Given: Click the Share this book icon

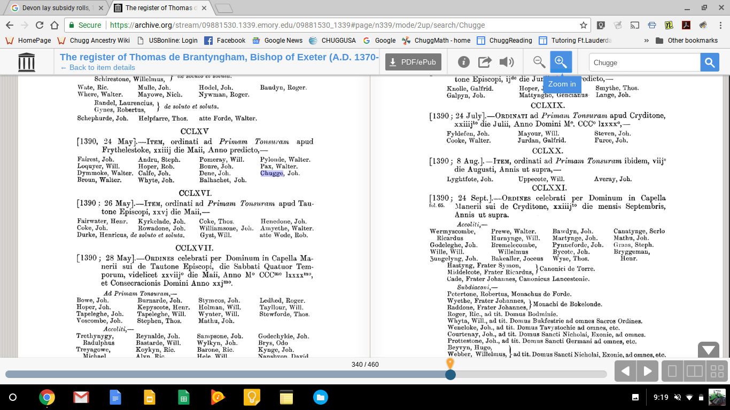Looking at the screenshot, I should coord(485,62).
